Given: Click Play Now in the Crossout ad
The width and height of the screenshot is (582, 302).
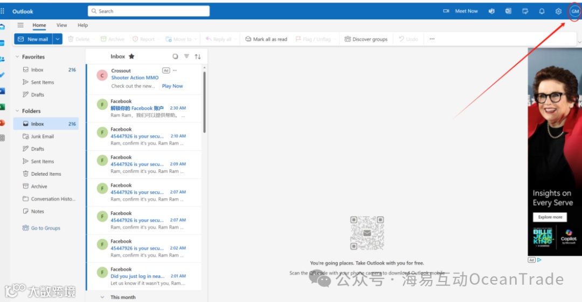Looking at the screenshot, I should tap(172, 86).
